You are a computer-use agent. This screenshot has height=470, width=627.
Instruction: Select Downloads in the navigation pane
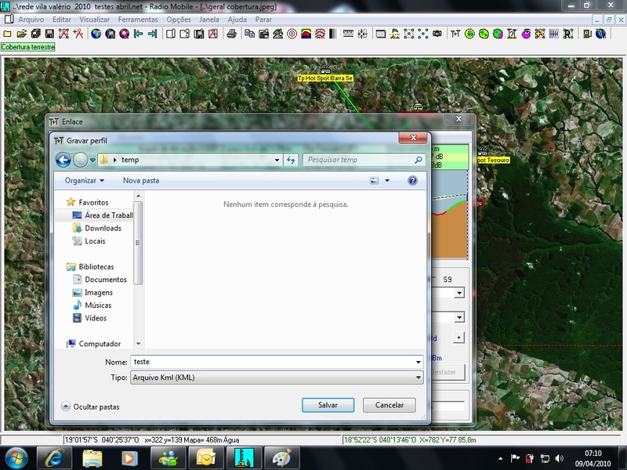click(103, 228)
